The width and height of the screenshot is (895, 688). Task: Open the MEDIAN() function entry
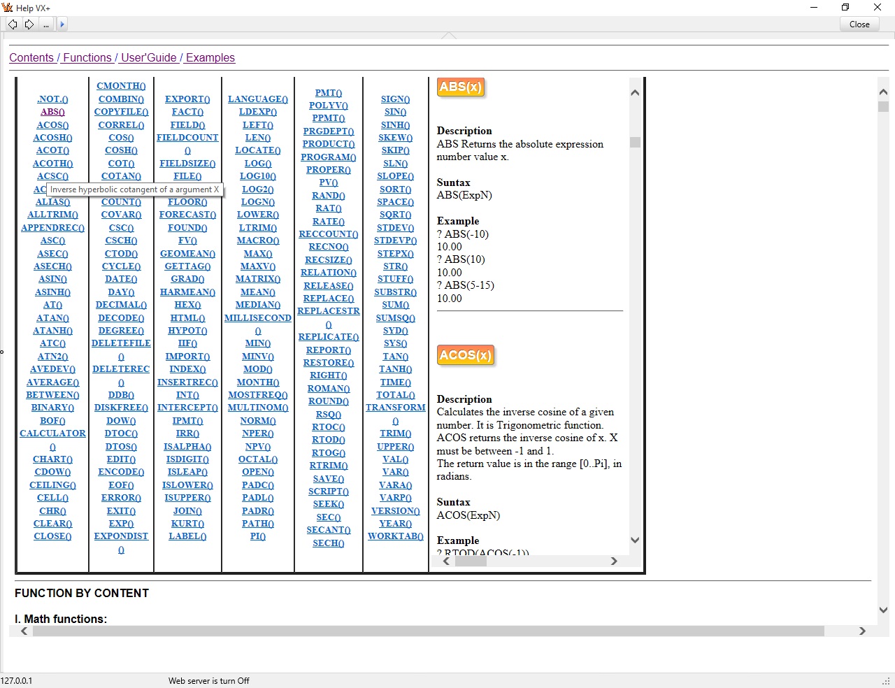coord(257,305)
